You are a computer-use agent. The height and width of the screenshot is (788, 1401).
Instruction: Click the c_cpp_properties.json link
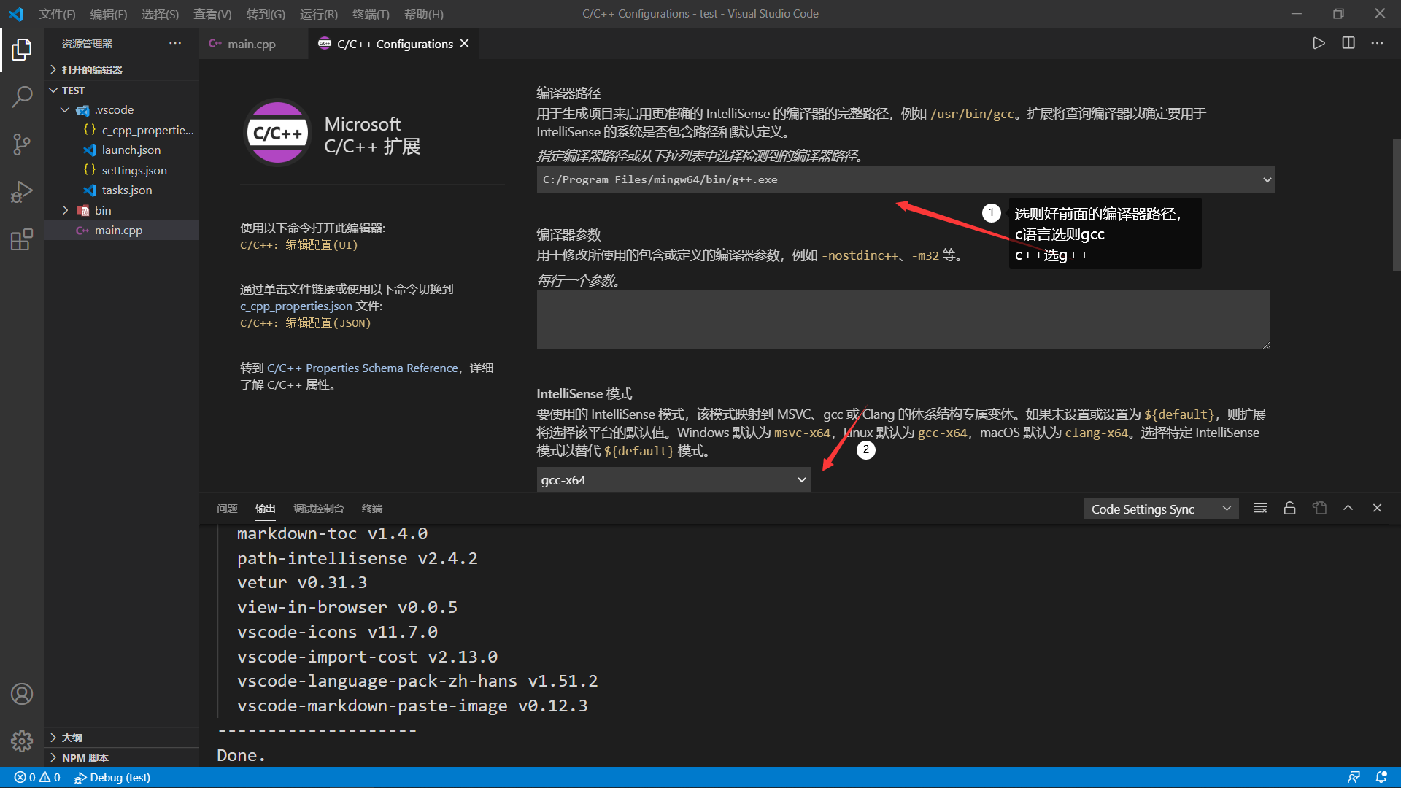click(296, 306)
